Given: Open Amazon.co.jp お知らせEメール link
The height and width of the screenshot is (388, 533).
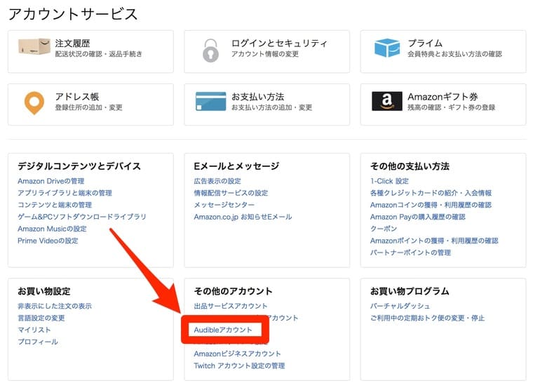Looking at the screenshot, I should [243, 217].
